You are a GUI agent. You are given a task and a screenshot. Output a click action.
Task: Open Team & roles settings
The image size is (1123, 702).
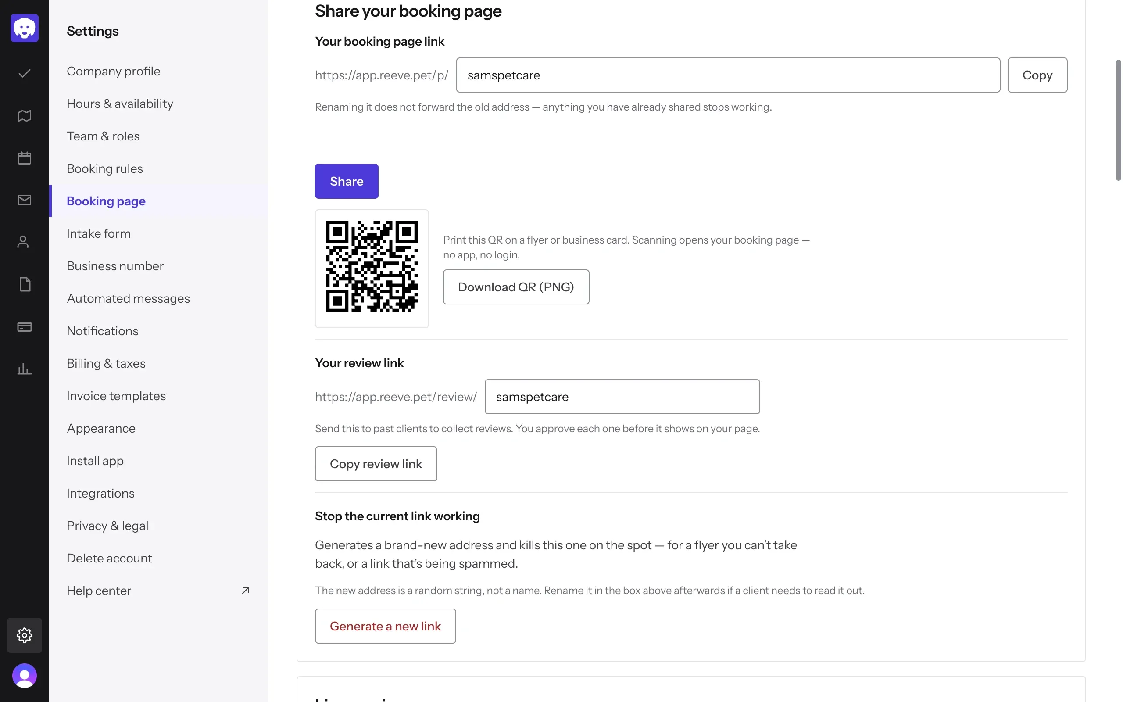pos(159,136)
